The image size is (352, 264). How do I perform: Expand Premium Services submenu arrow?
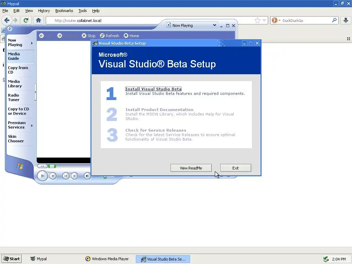32,126
